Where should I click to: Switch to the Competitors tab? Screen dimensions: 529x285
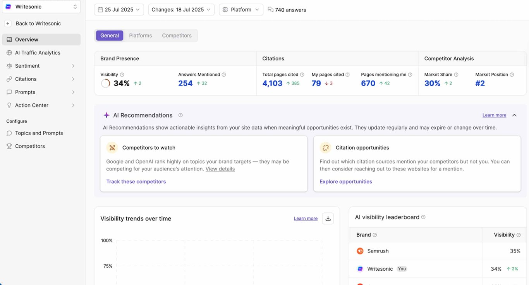coord(177,36)
